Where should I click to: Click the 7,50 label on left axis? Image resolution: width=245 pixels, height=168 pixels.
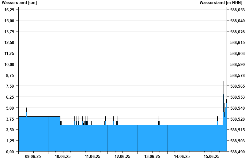point(10,86)
